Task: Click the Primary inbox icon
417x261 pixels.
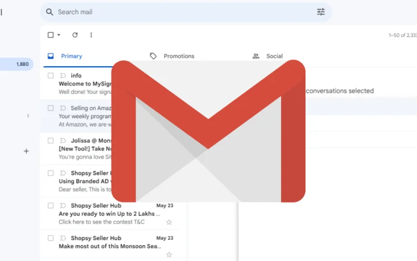Action: (51, 56)
